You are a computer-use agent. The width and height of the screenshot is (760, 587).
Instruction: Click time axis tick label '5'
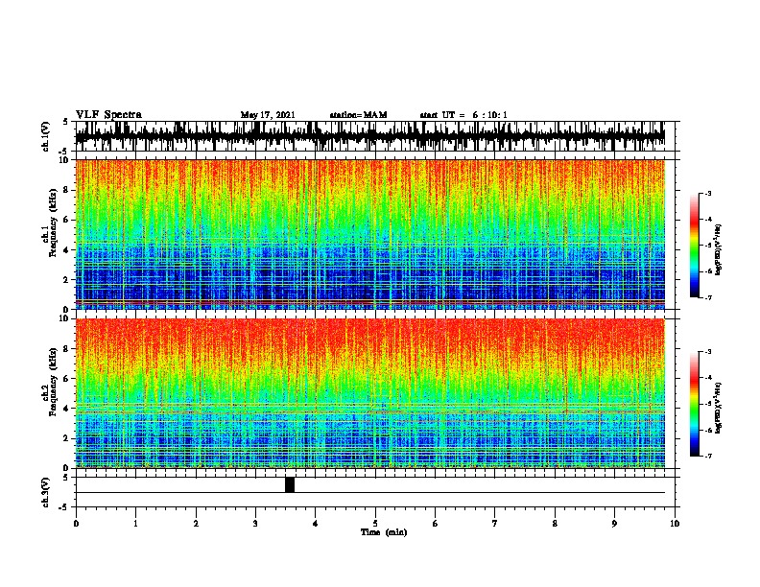[x=375, y=524]
